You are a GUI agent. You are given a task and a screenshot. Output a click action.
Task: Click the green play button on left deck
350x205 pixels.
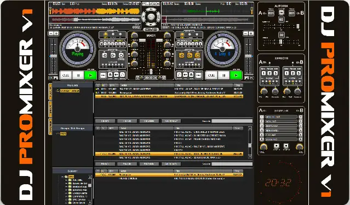pos(90,75)
